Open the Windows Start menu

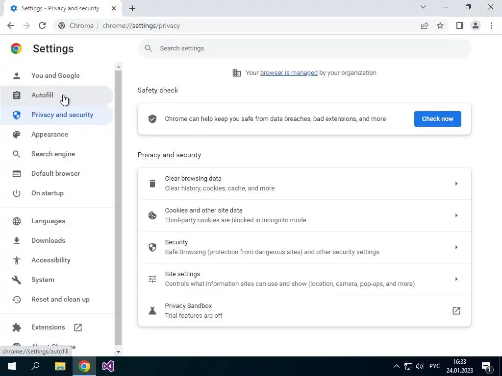click(x=12, y=366)
